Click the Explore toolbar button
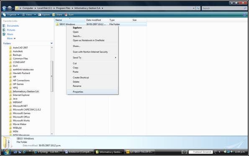 point(44,15)
